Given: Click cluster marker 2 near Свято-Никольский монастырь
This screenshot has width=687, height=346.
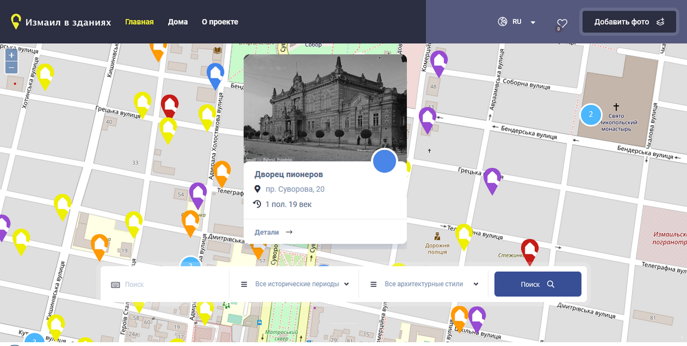Looking at the screenshot, I should (x=591, y=114).
